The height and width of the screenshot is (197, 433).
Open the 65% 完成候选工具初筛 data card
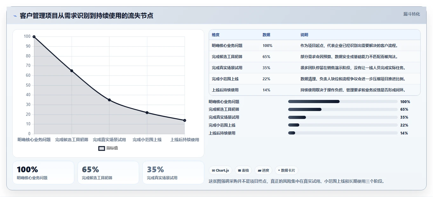108,173
